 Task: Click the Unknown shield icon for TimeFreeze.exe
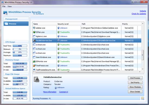coord(59,65)
